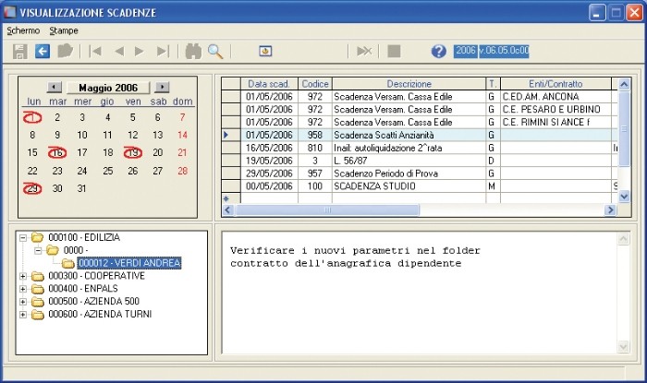Click the gray folders icon in toolbar
This screenshot has height=383, width=647.
65,51
